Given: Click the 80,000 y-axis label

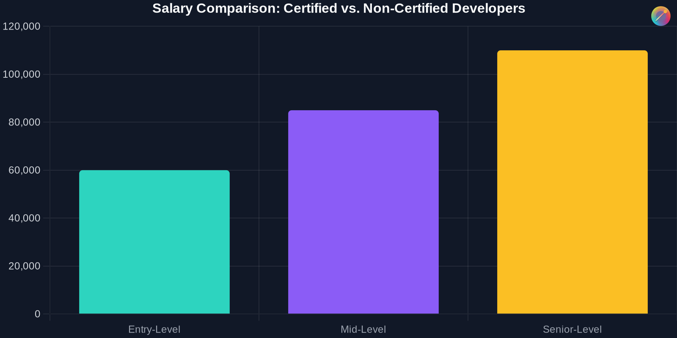Looking at the screenshot, I should click(25, 122).
